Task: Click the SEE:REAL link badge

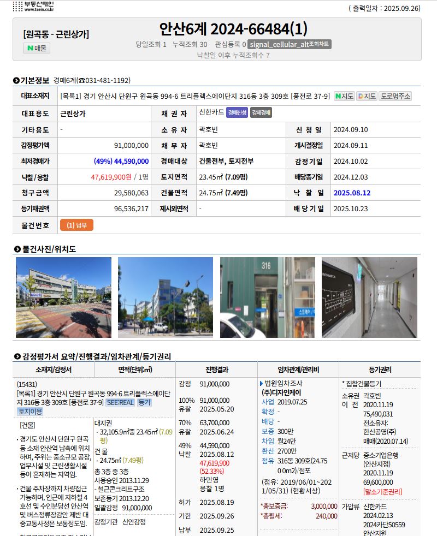Action: tap(120, 402)
